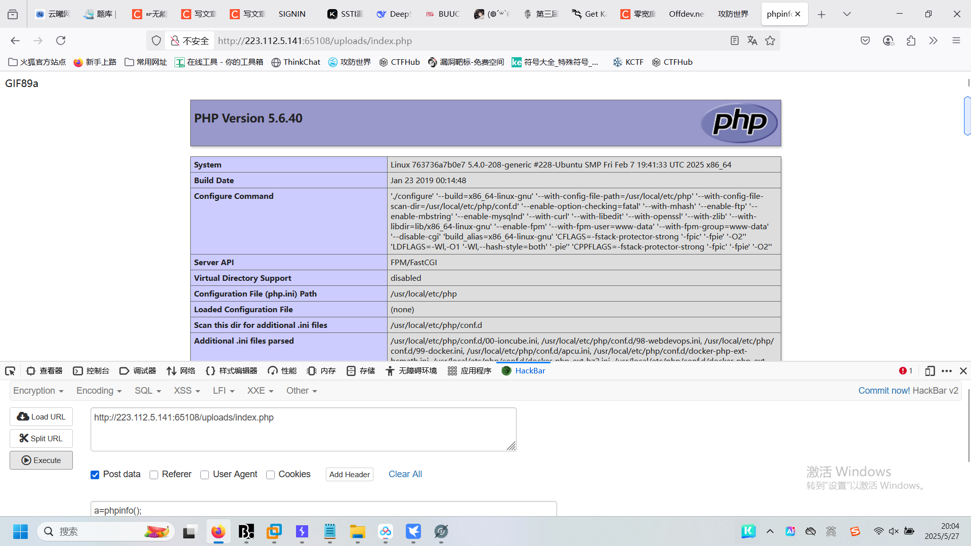This screenshot has height=546, width=971.
Task: Switch to the SIGNIN browser tab
Action: tap(292, 14)
